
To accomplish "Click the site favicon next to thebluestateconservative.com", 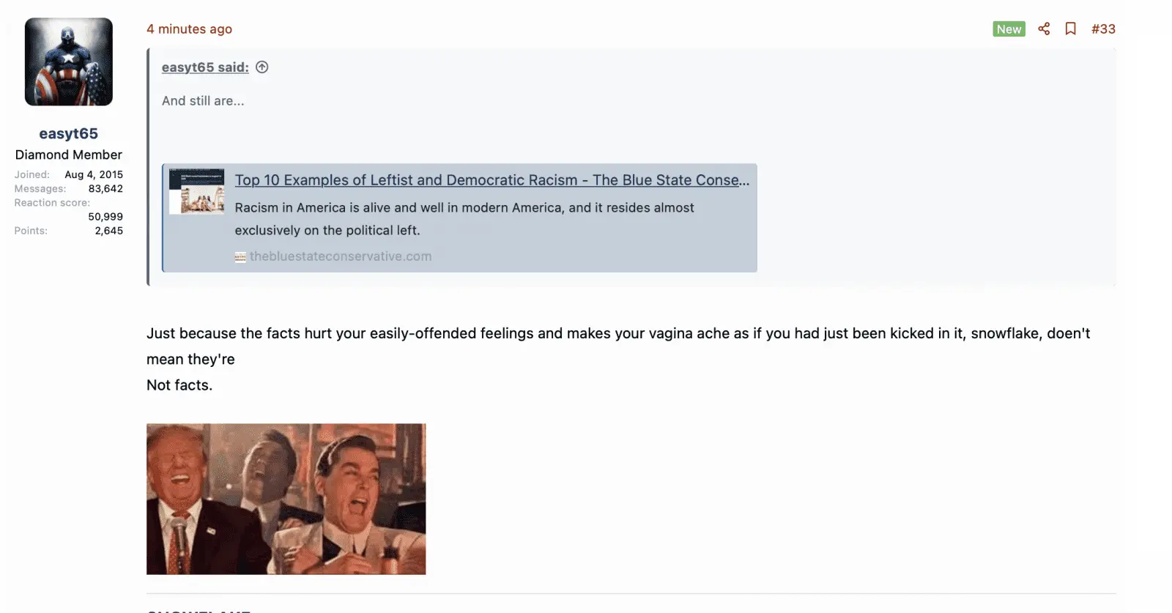I will pos(240,256).
